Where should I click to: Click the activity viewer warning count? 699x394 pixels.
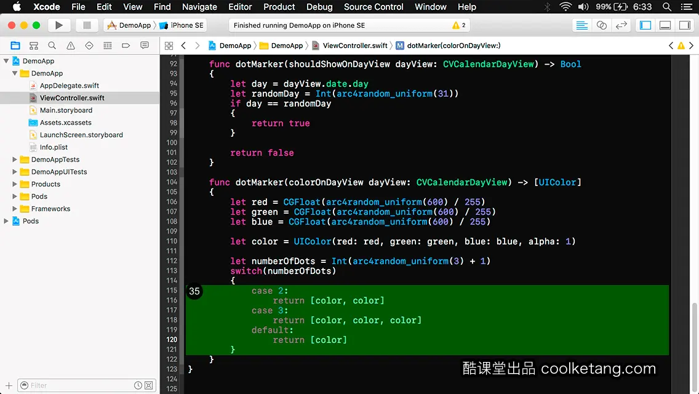click(459, 25)
